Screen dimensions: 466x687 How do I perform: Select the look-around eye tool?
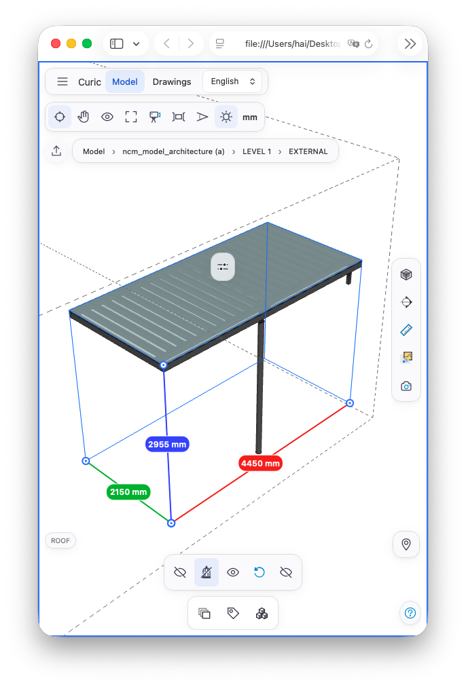[x=107, y=117]
